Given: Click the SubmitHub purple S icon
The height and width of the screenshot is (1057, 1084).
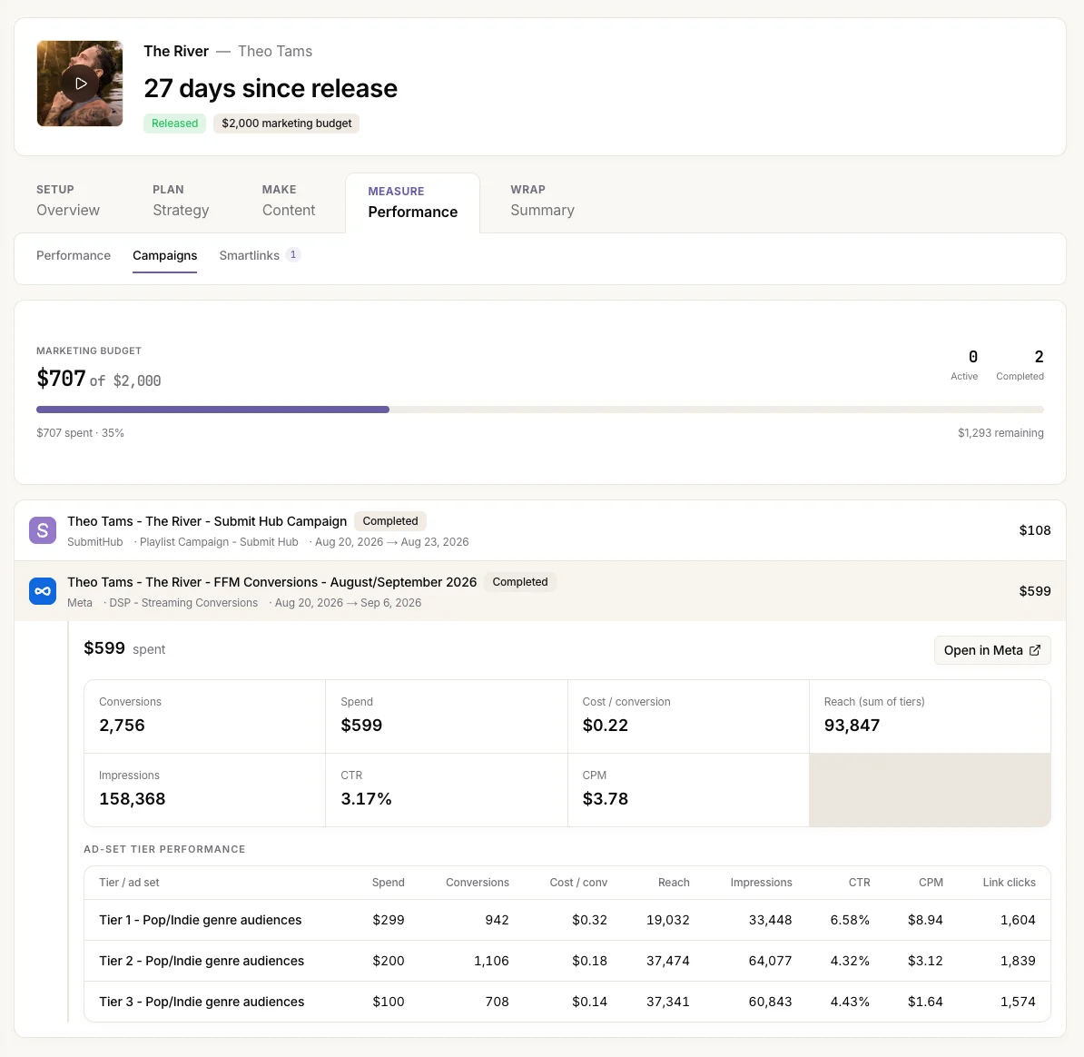Looking at the screenshot, I should [x=43, y=530].
